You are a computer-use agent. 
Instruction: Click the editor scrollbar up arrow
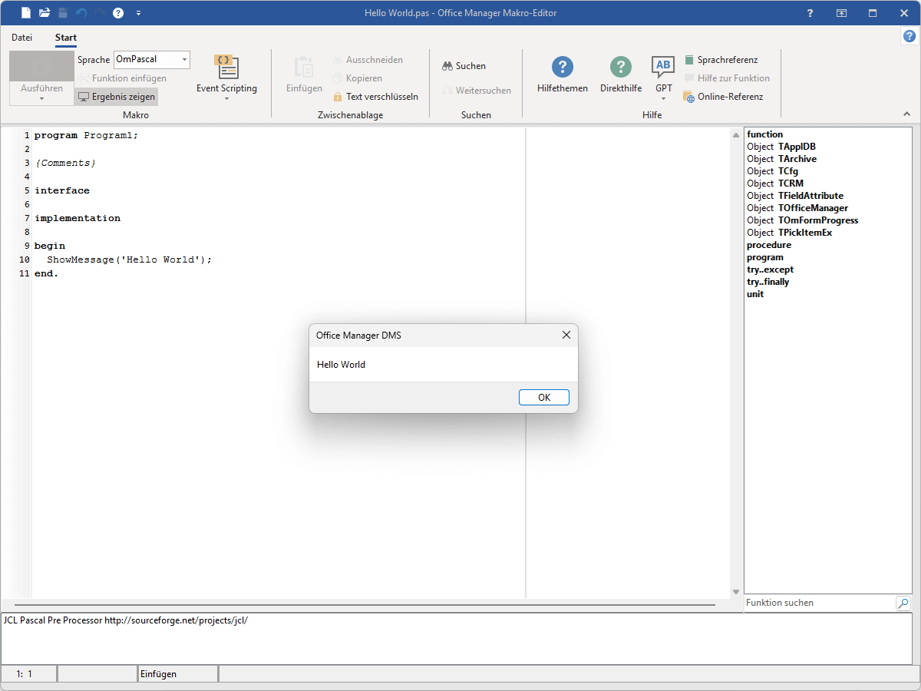coord(736,136)
